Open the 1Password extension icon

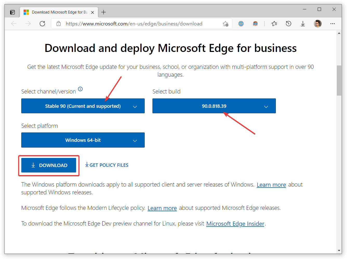(x=241, y=24)
